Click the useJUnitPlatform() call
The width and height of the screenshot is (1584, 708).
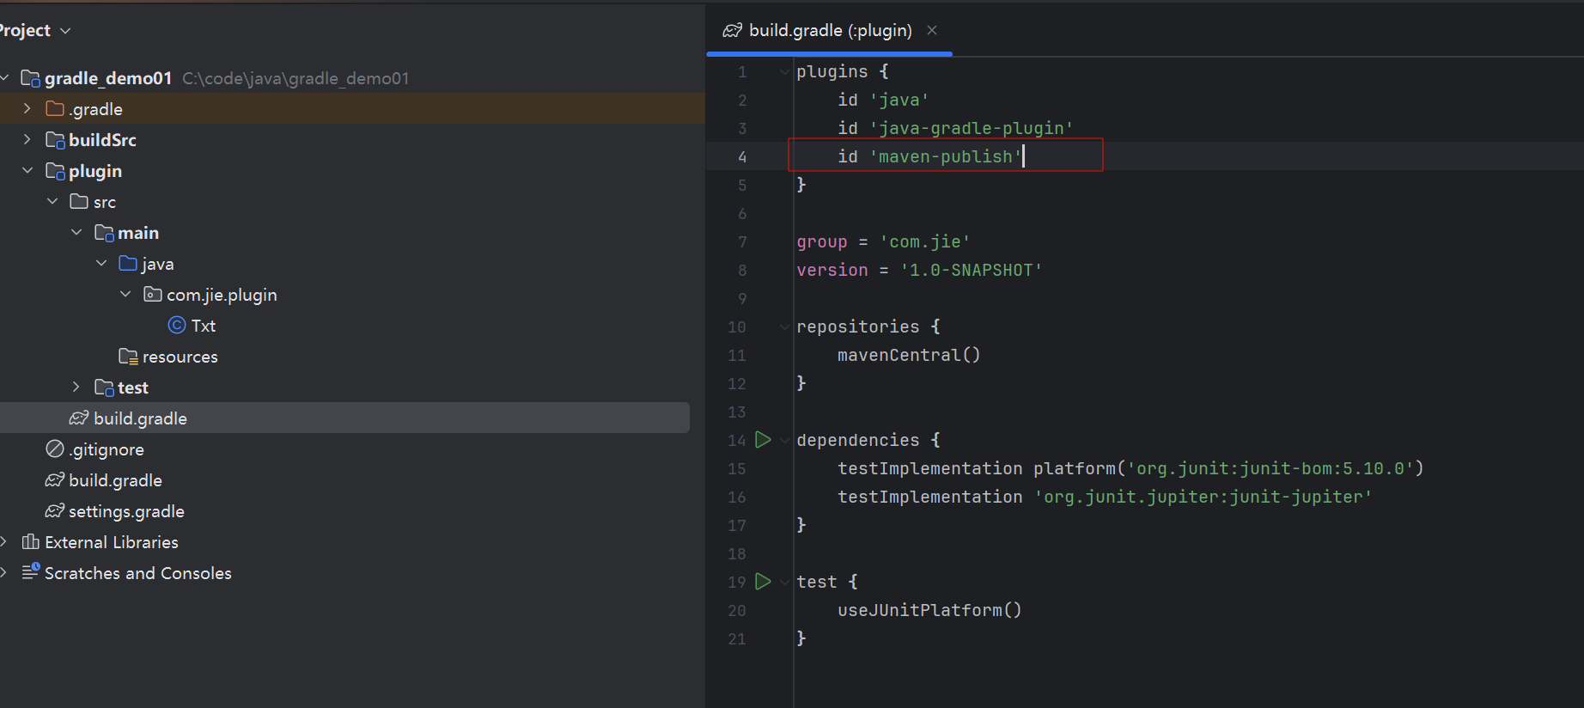[x=929, y=610]
